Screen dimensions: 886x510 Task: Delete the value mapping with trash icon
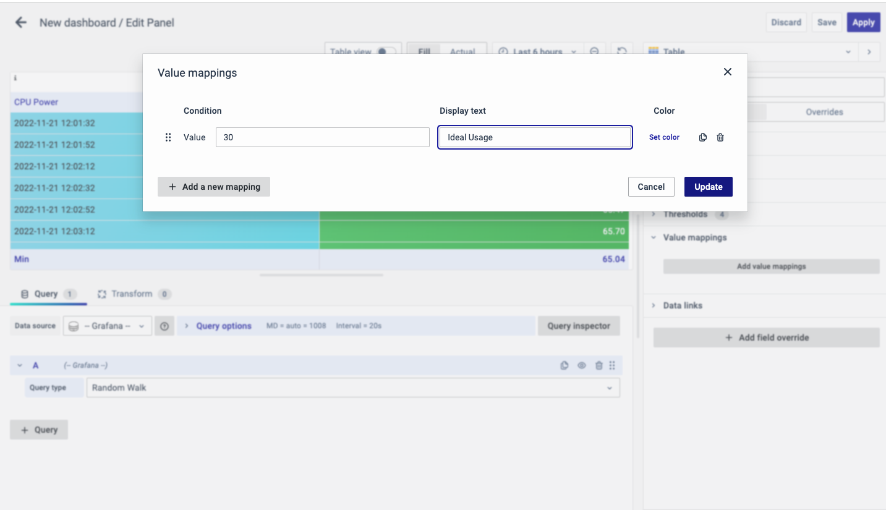click(x=720, y=137)
